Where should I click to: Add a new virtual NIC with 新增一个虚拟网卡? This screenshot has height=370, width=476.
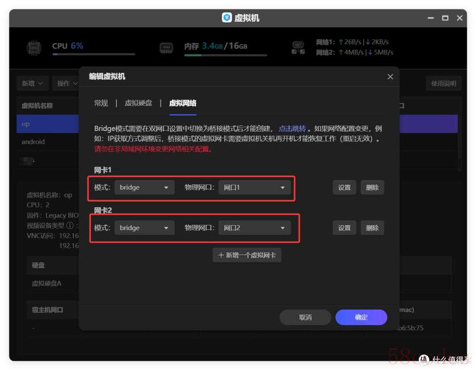click(247, 255)
